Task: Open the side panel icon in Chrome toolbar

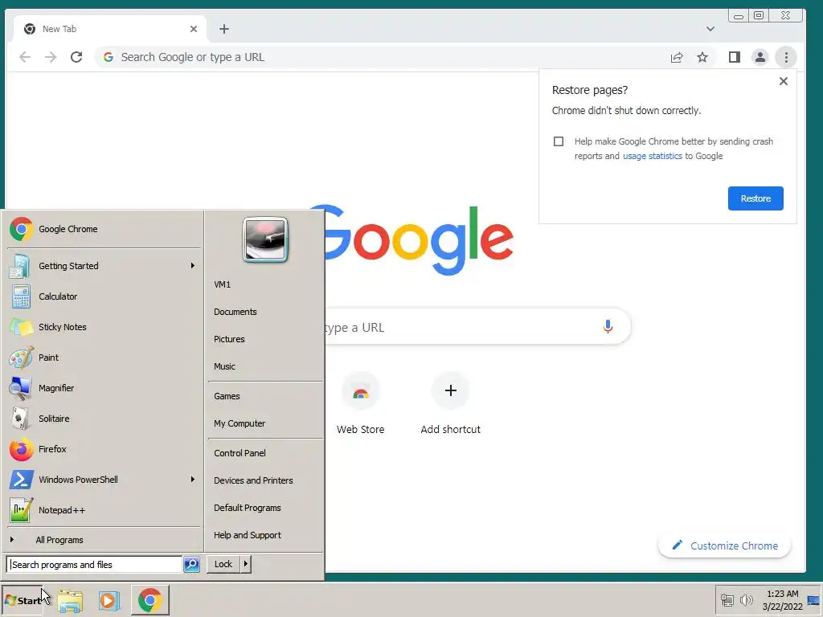Action: (x=735, y=57)
